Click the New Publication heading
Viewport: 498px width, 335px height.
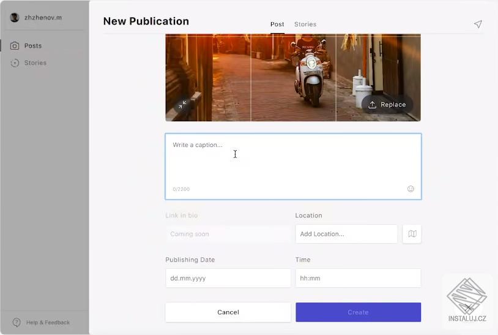(146, 21)
